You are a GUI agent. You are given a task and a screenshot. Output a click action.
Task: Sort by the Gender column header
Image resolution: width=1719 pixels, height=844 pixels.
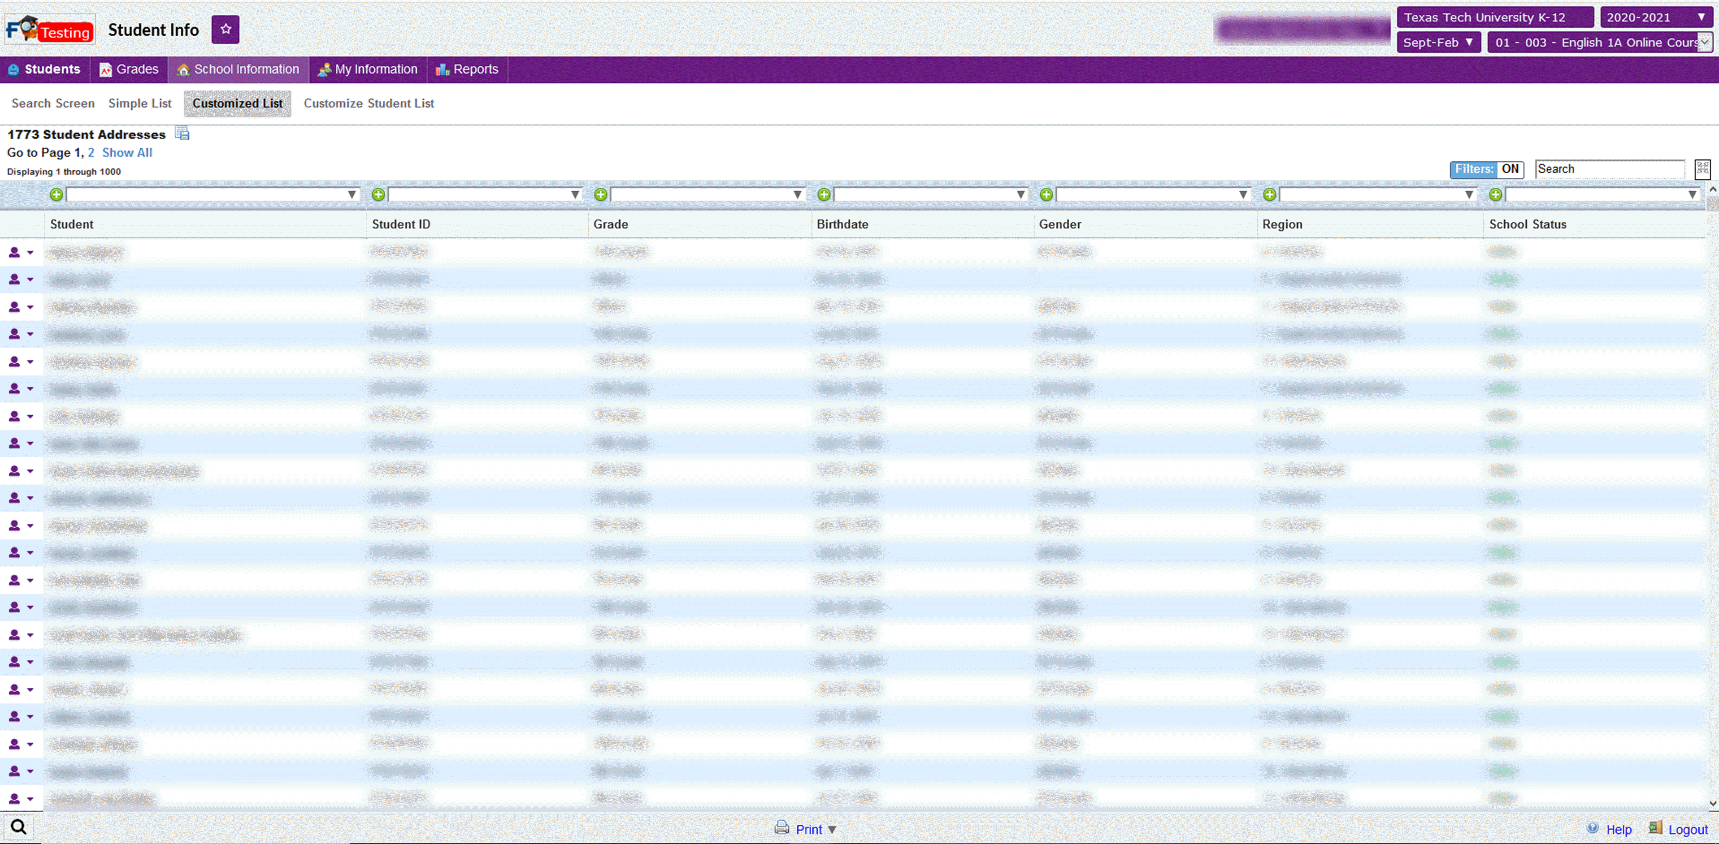point(1060,224)
